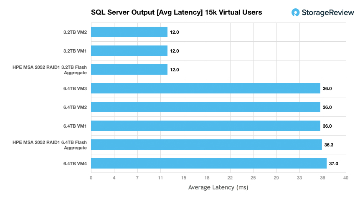Click the '6.4TB VM3' axis label
The image size is (355, 199).
click(x=75, y=88)
